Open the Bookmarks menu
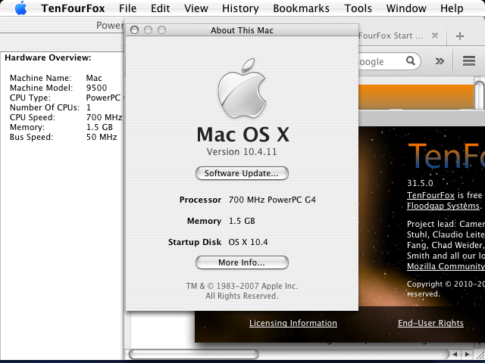The height and width of the screenshot is (363, 485). point(302,8)
